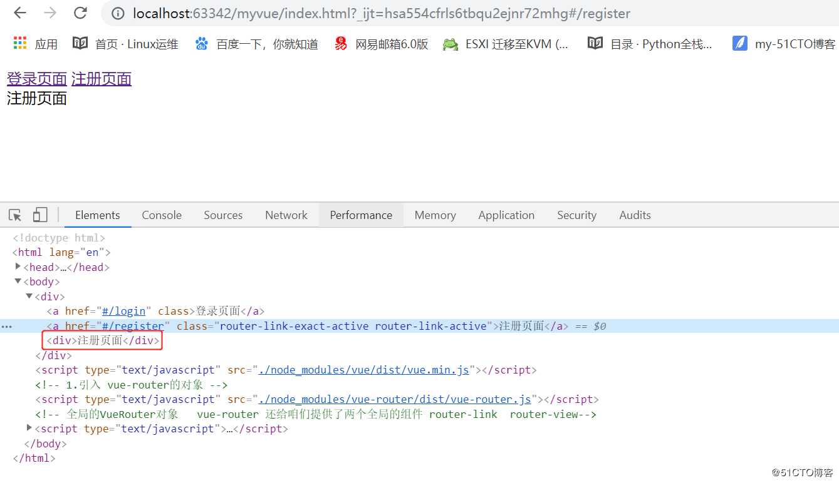Image resolution: width=839 pixels, height=483 pixels.
Task: Switch to the Console tab
Action: (x=162, y=215)
